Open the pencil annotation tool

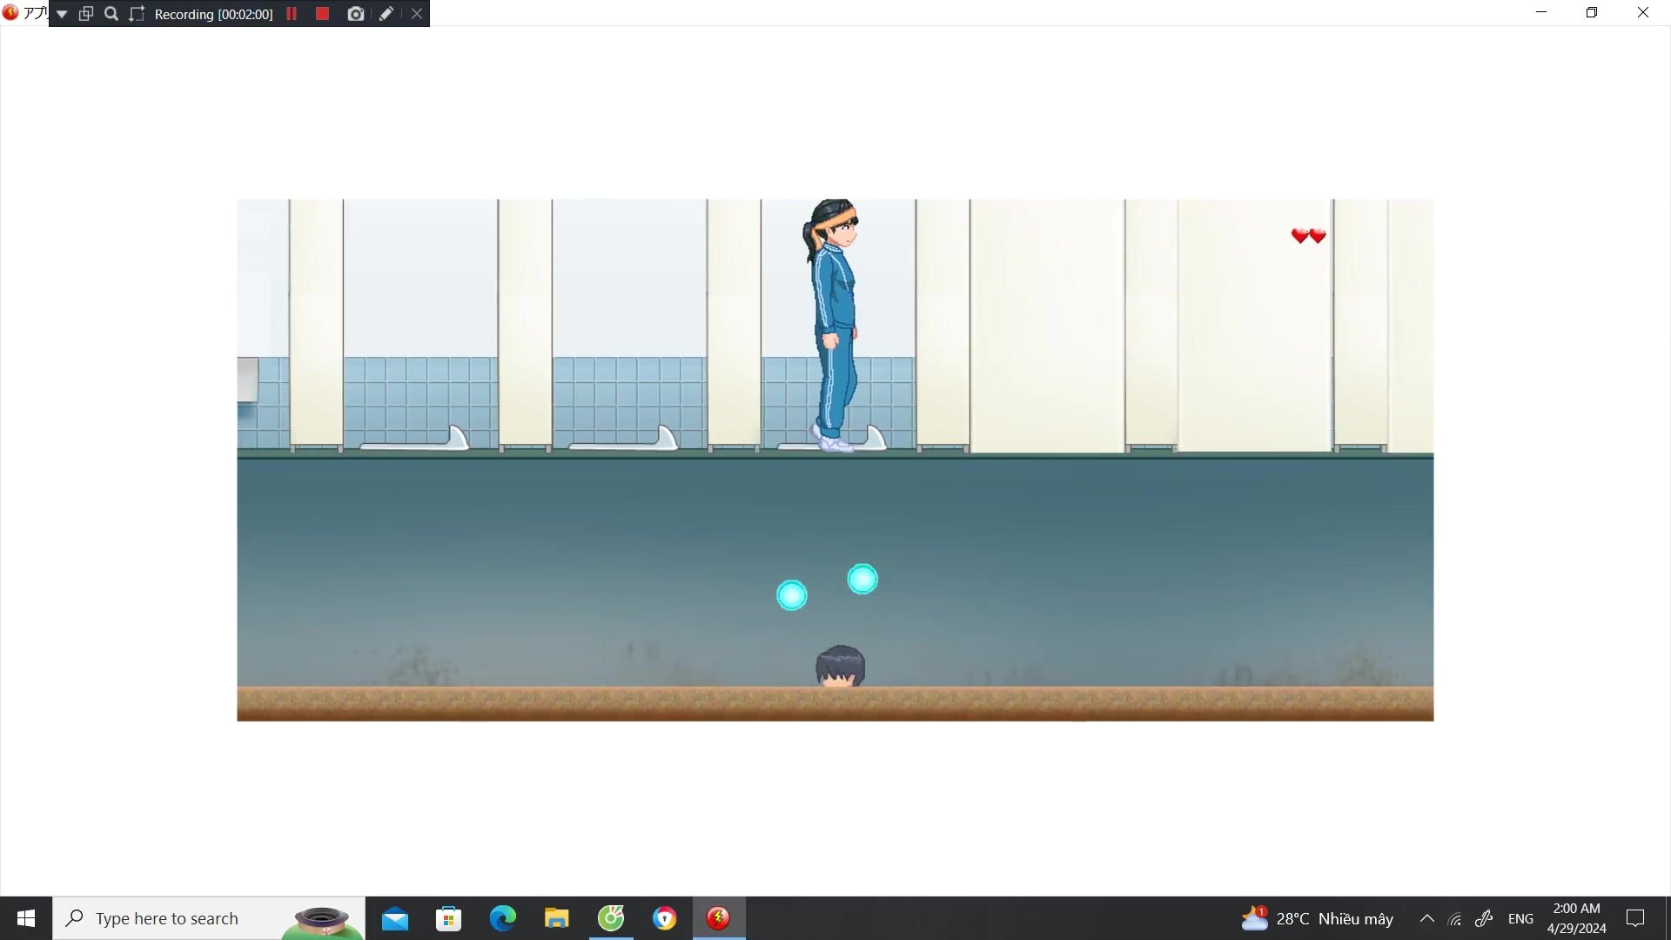pyautogui.click(x=386, y=14)
